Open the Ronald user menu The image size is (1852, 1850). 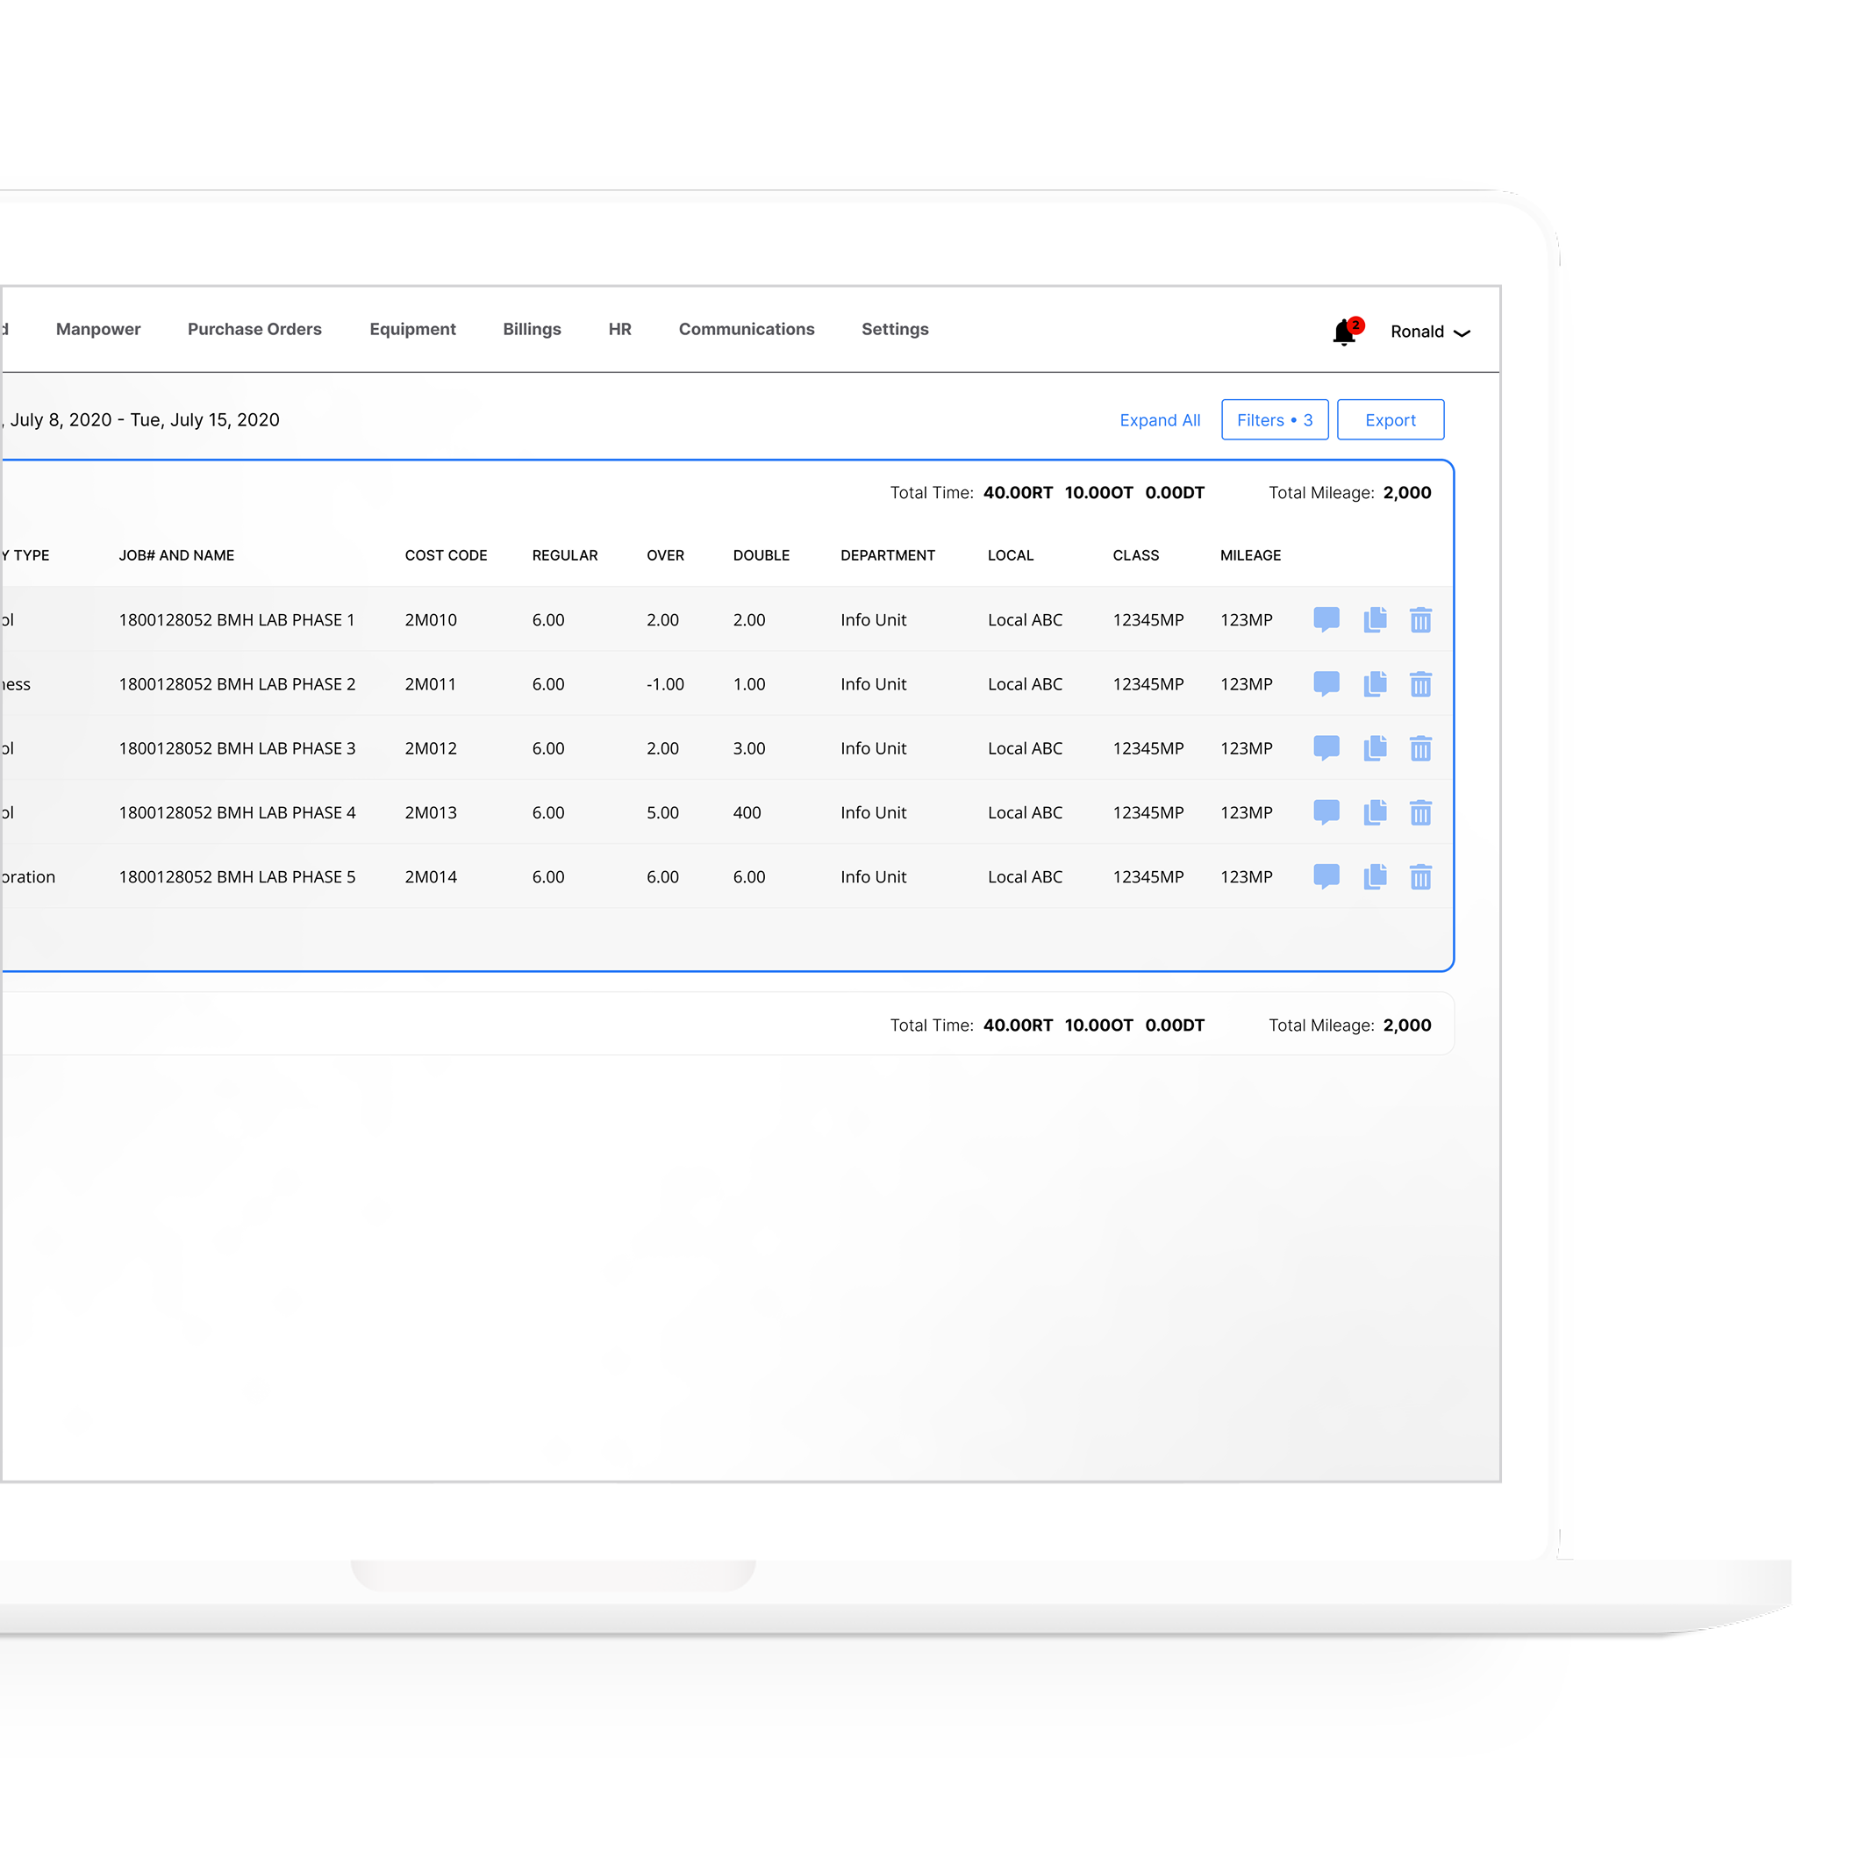coord(1429,332)
